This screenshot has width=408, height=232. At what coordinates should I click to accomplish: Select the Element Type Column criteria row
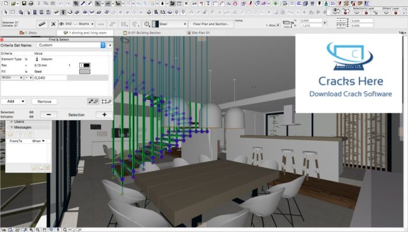tap(54, 59)
